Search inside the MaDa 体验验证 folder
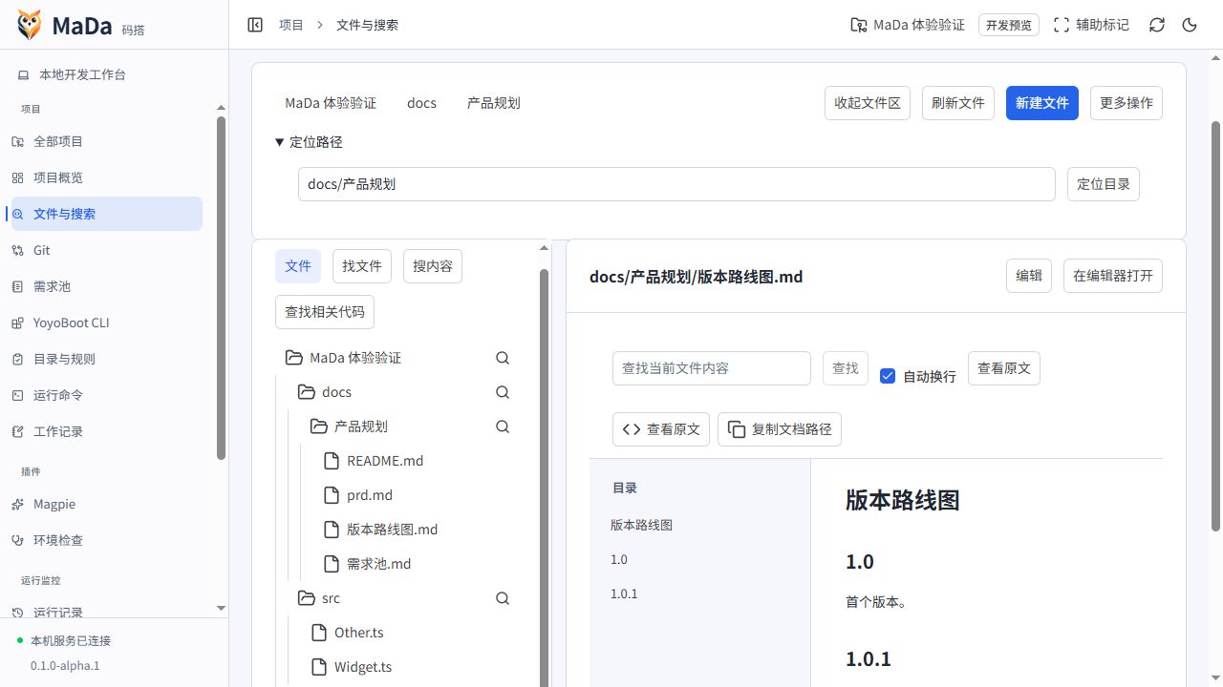This screenshot has height=687, width=1223. click(503, 358)
